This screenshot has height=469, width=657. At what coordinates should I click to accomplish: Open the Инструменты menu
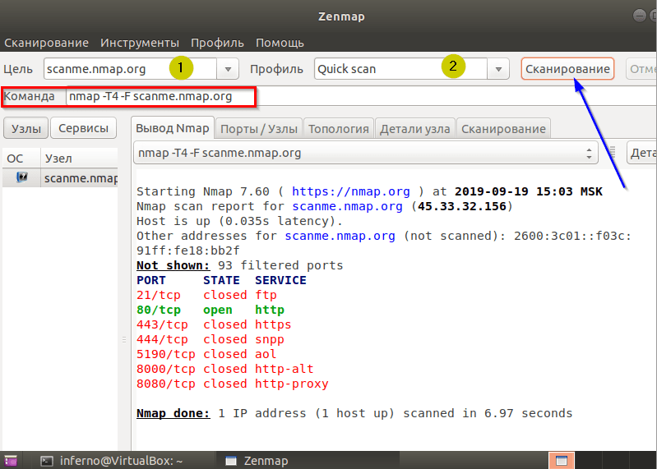[140, 43]
